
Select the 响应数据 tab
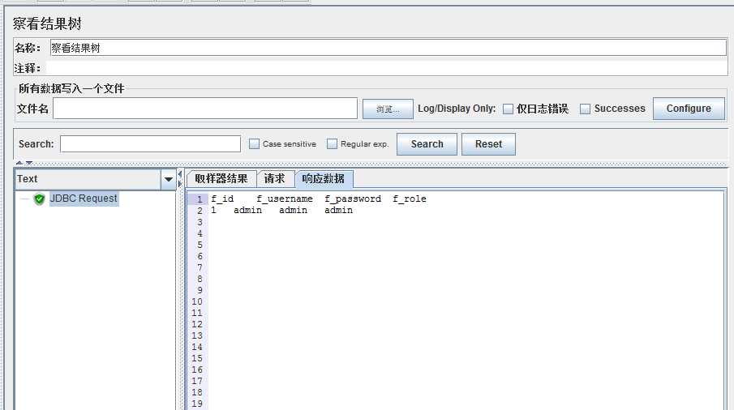pos(324,178)
